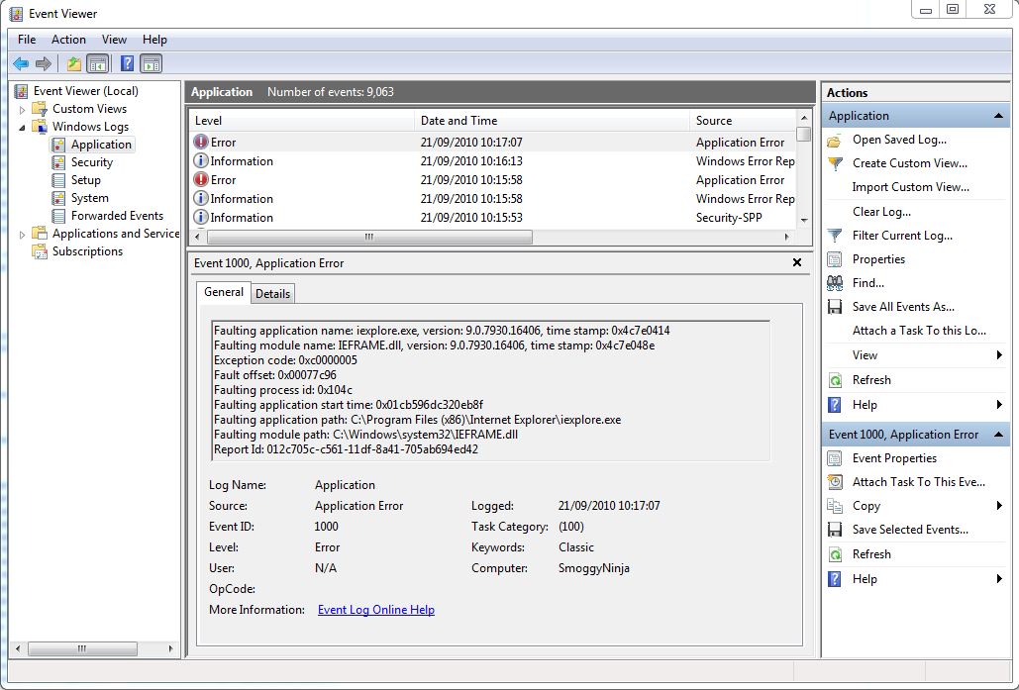Image resolution: width=1019 pixels, height=690 pixels.
Task: Select the General tab
Action: 224,292
